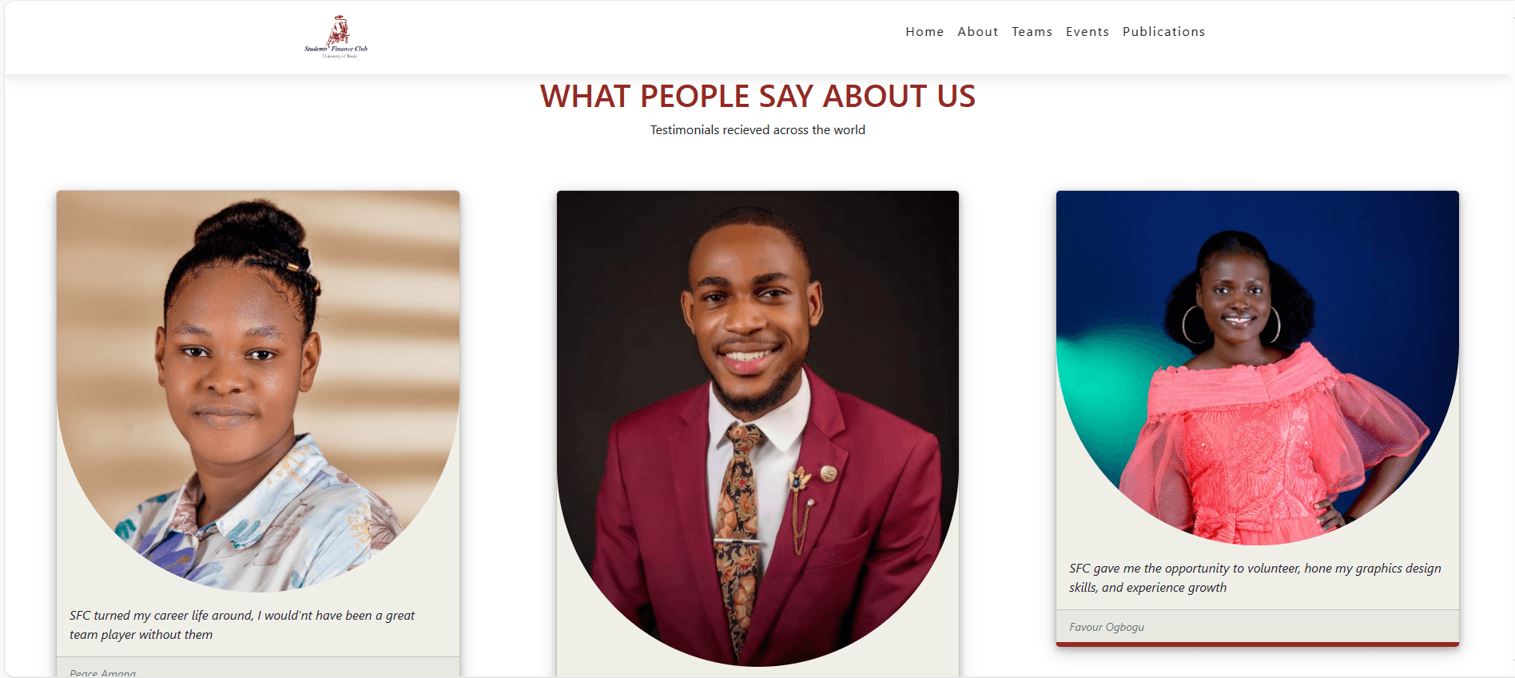1515x678 pixels.
Task: Click the photo of the man in maroon suit
Action: pos(757,428)
